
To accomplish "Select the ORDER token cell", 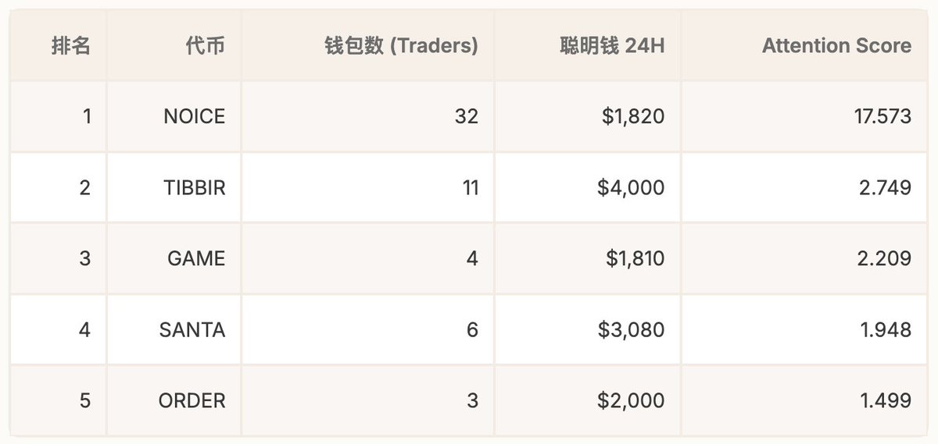I will (192, 400).
